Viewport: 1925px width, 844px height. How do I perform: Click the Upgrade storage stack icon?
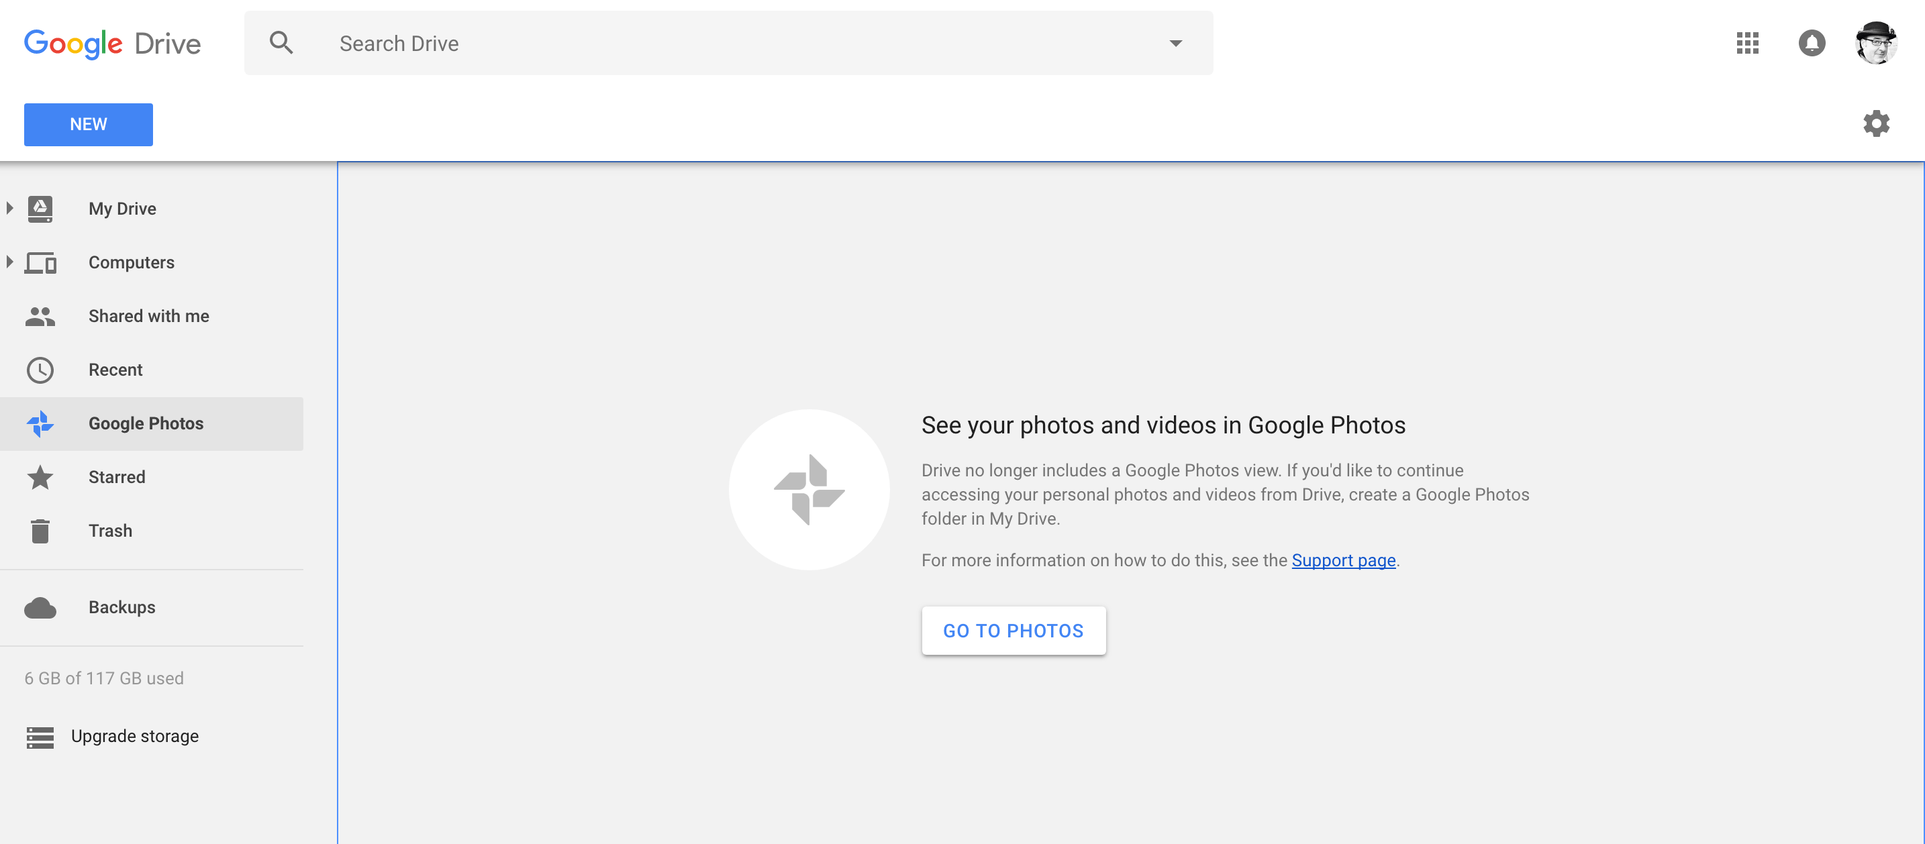[x=40, y=737]
